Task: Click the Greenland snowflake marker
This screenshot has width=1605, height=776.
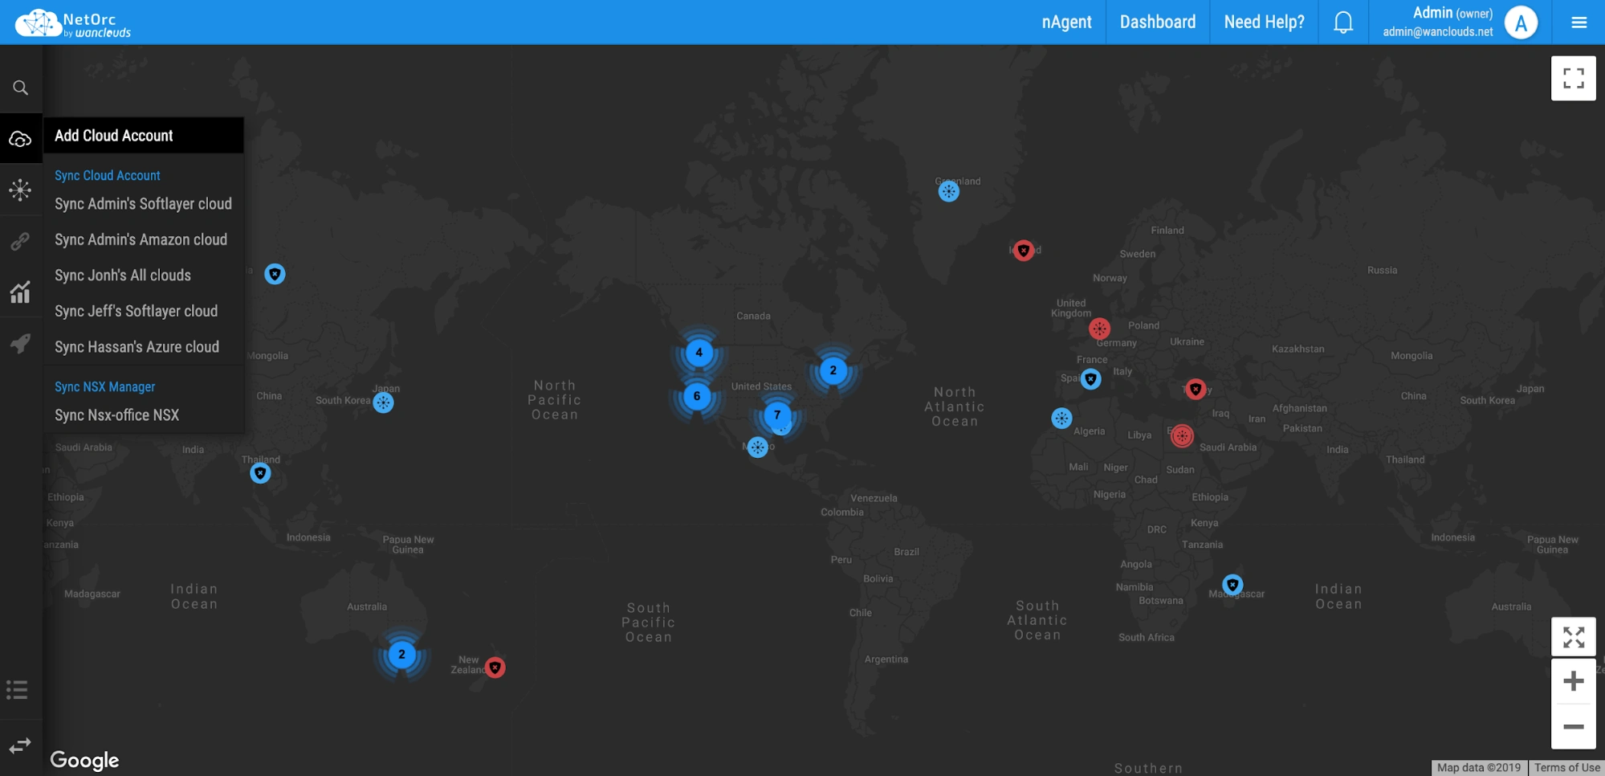Action: point(949,191)
